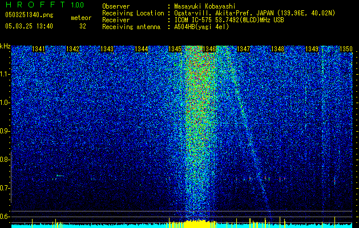Click the 1344 time marker
The width and height of the screenshot is (359, 228).
[x=142, y=49]
